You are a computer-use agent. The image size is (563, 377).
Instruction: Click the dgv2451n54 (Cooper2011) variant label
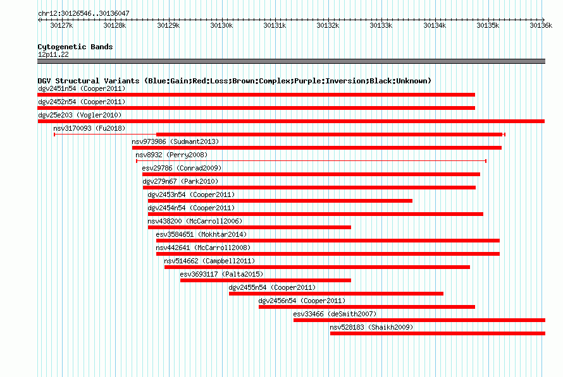(82, 88)
